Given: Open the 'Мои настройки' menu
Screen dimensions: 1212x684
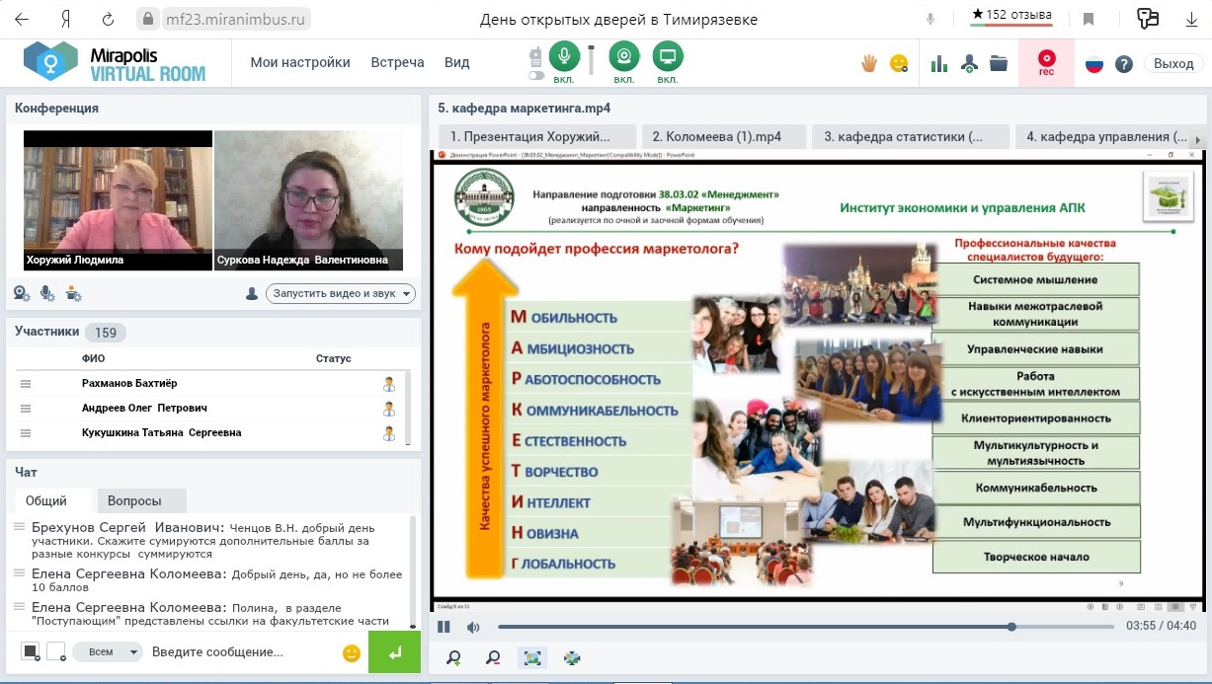Looking at the screenshot, I should pos(300,62).
